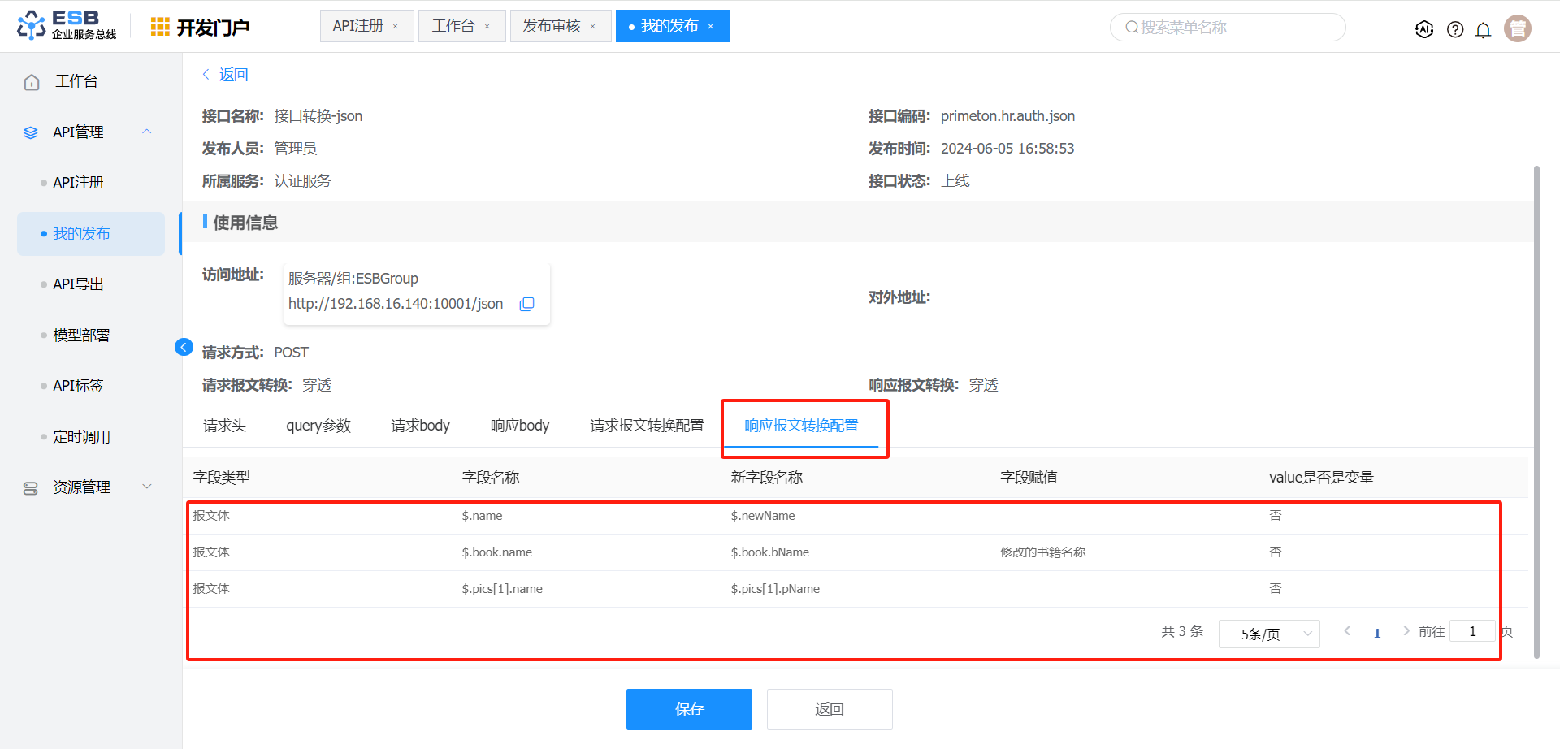1560x749 pixels.
Task: Open the help question mark icon
Action: [x=1455, y=29]
